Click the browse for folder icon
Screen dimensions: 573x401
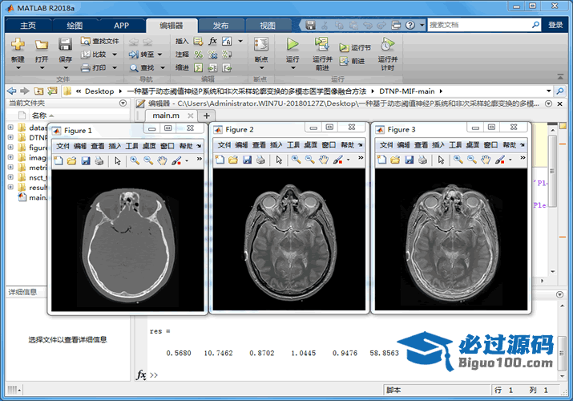[52, 91]
